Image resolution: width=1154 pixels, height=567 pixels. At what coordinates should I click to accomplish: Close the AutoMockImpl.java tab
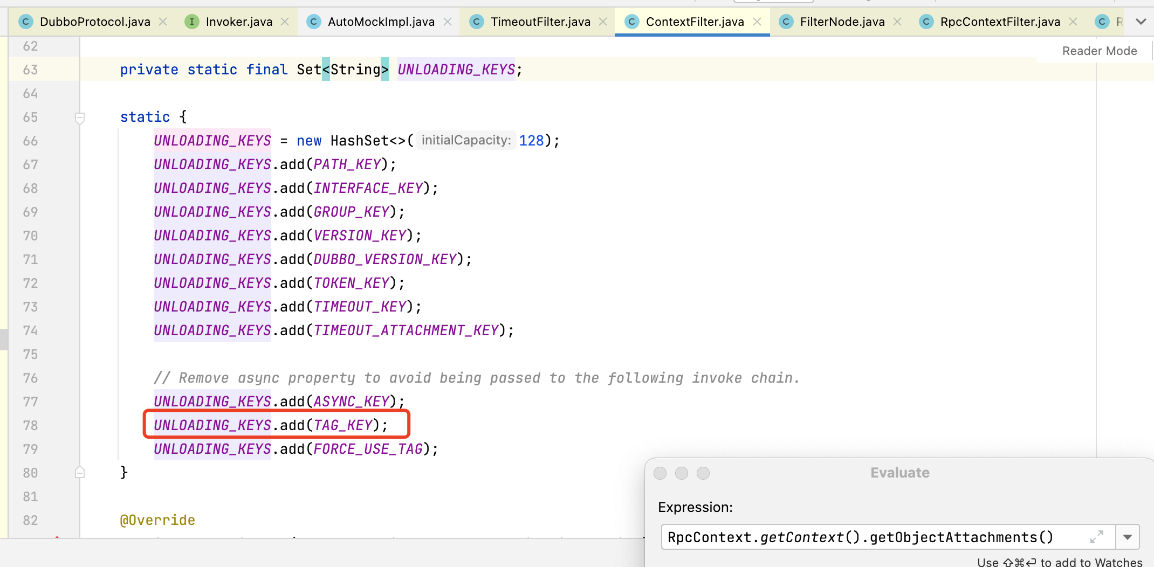448,22
